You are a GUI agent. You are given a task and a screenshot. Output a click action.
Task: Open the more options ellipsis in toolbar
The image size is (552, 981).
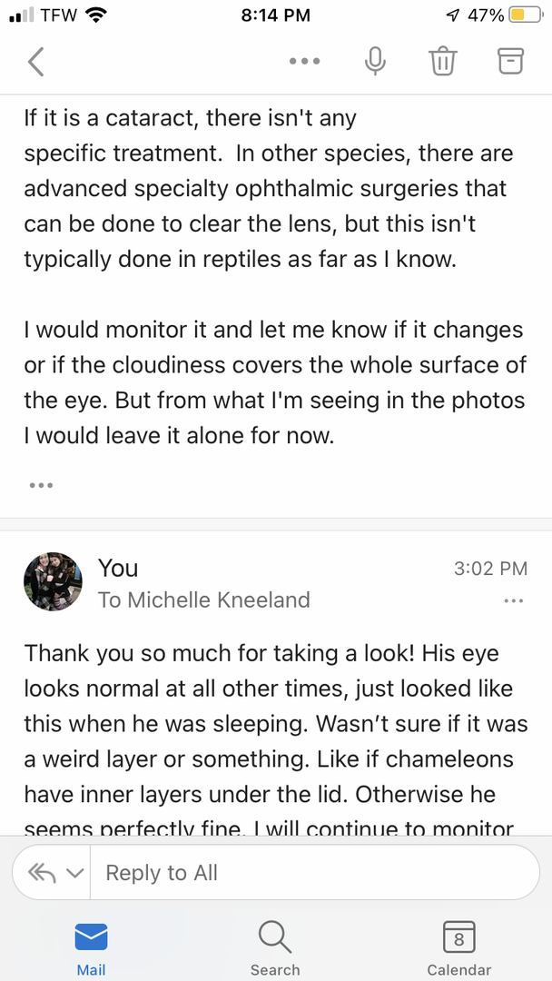click(304, 62)
